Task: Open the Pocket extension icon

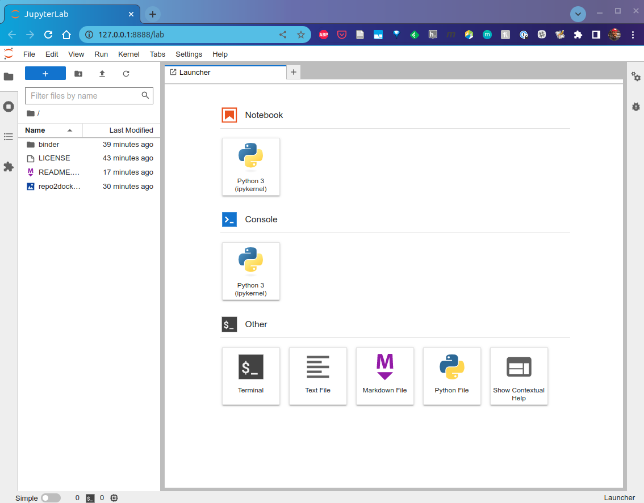Action: pyautogui.click(x=342, y=35)
